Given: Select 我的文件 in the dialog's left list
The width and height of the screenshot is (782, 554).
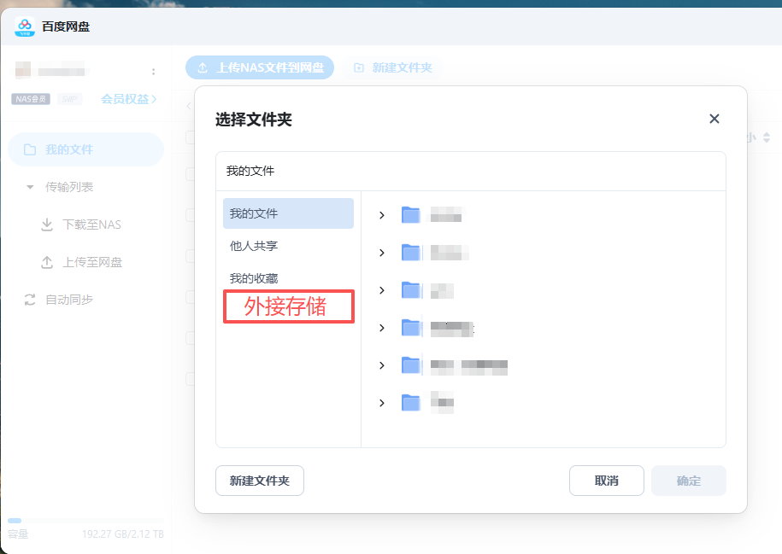Looking at the screenshot, I should coord(288,213).
